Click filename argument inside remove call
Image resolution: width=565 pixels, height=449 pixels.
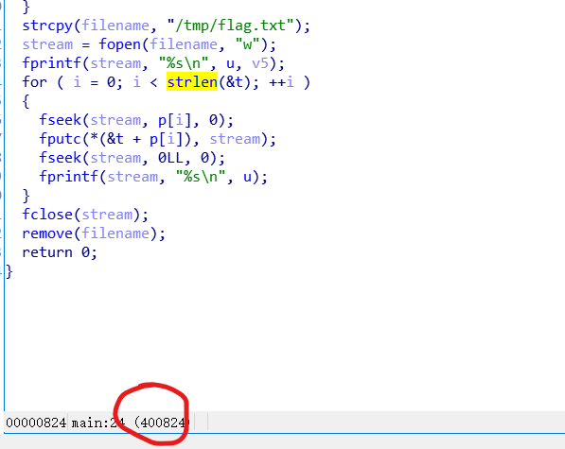[x=115, y=233]
